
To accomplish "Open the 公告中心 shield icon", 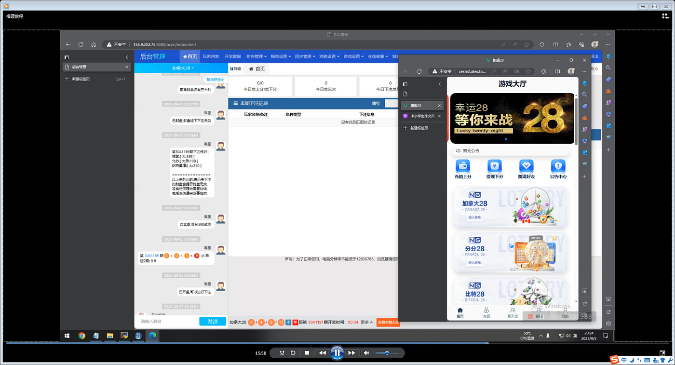I will click(558, 166).
